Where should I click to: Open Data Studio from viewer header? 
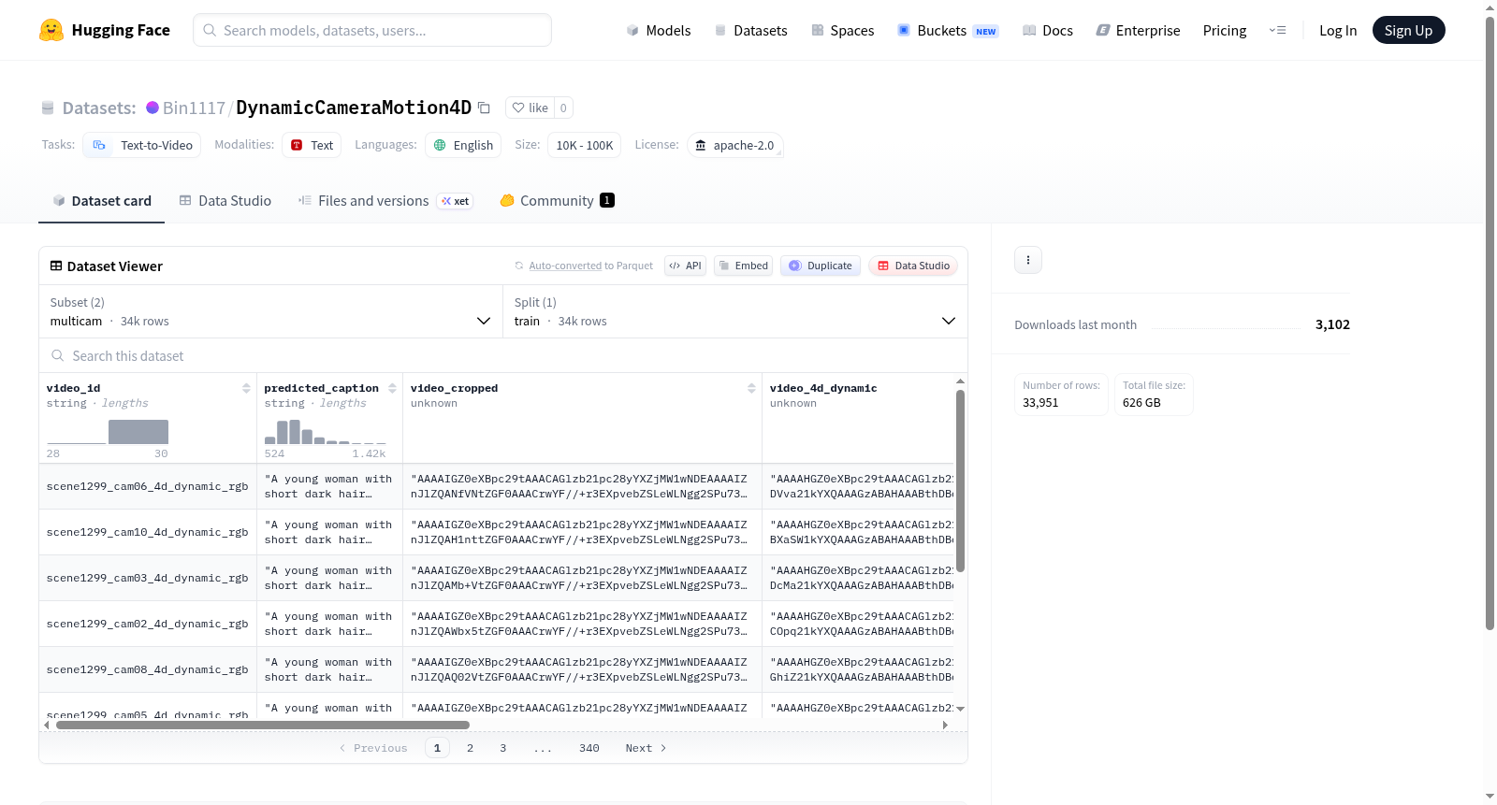tap(913, 266)
